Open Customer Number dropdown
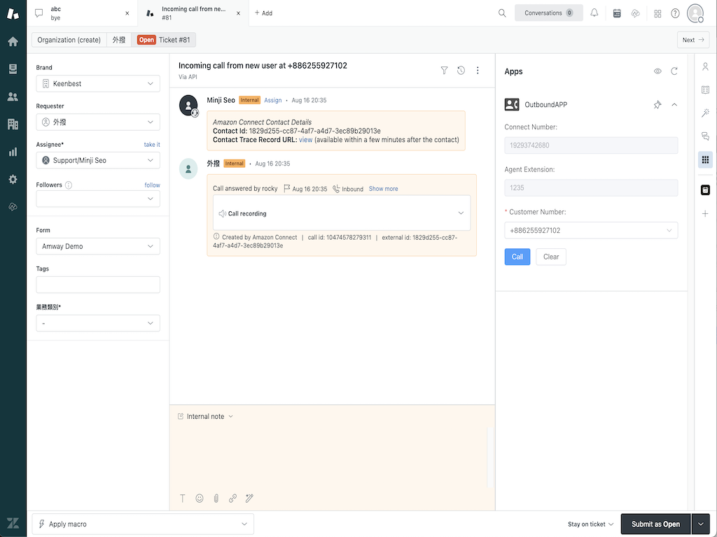The width and height of the screenshot is (717, 537). pos(591,230)
